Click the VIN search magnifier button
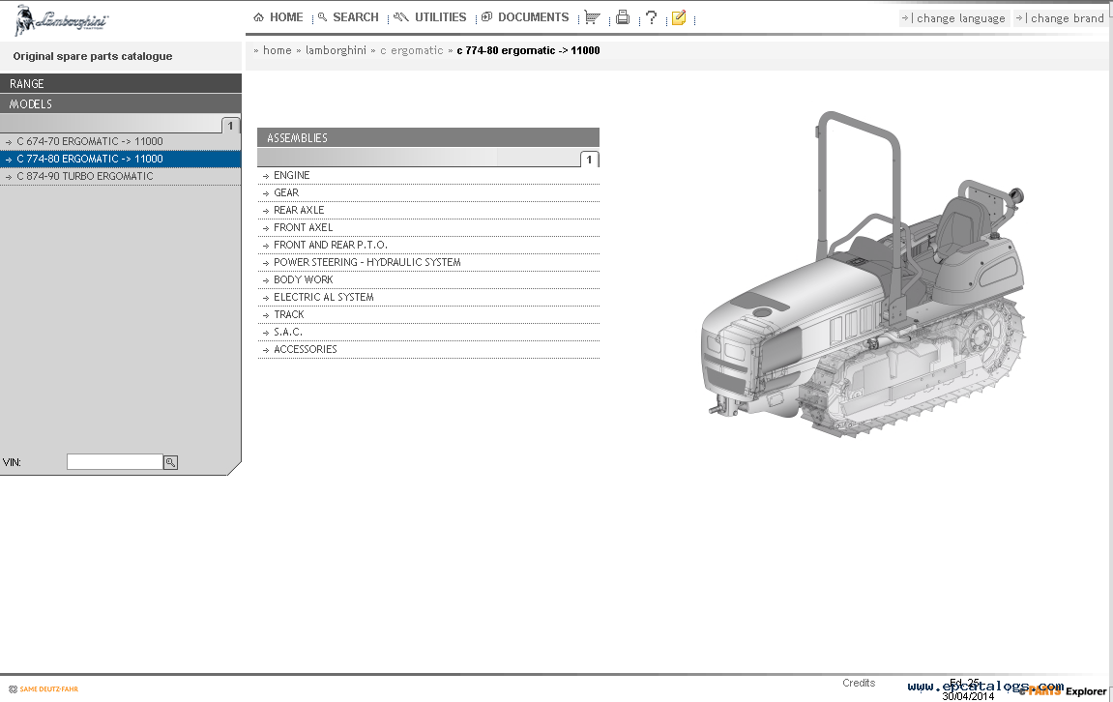The height and width of the screenshot is (702, 1113). (170, 462)
